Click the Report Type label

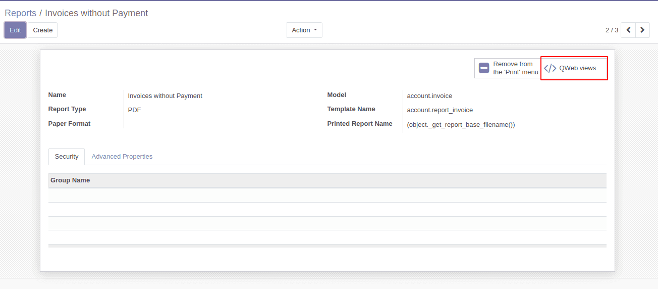tap(67, 109)
